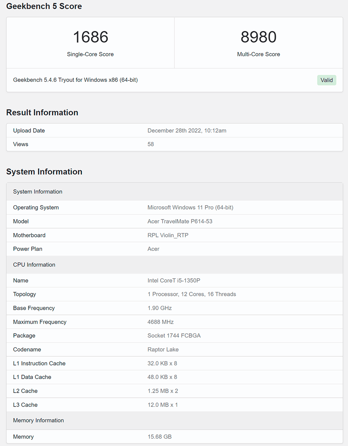Click the single-core score 1686
348x446 pixels.
[x=90, y=37]
